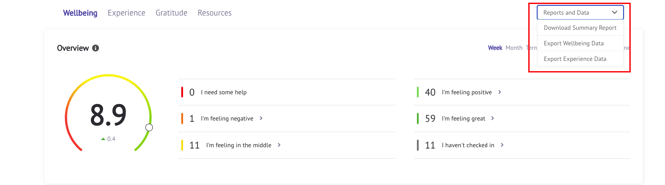The height and width of the screenshot is (185, 665).
Task: Click the arrow beside "I'm feeling in the middle"
Action: click(279, 145)
